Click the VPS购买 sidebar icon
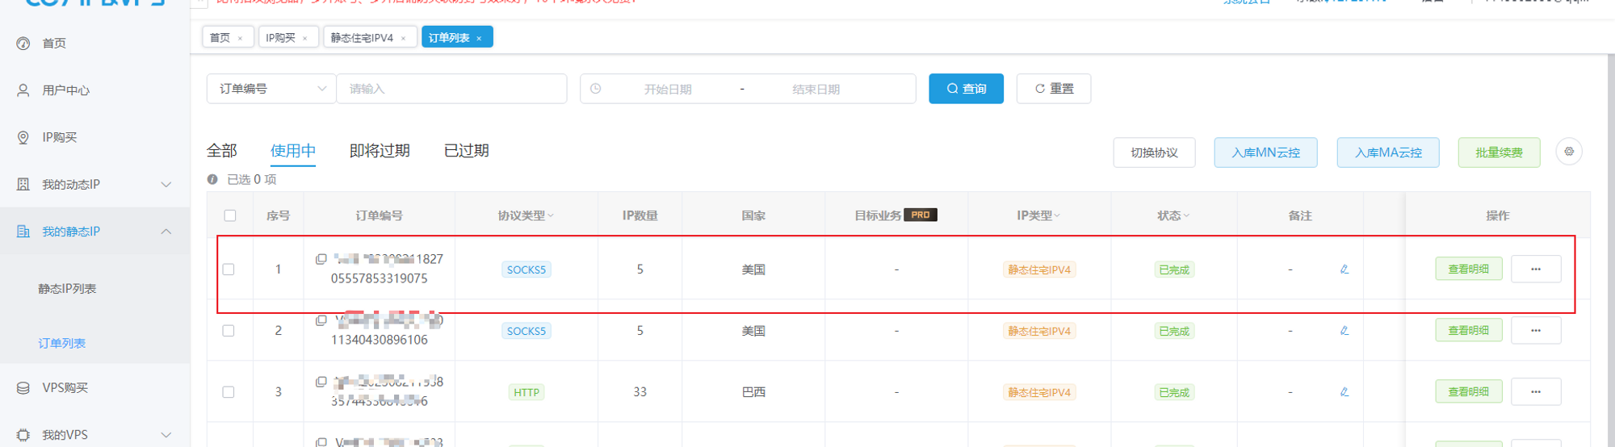1615x447 pixels. (23, 388)
